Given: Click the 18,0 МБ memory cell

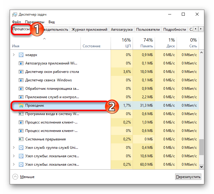Looking at the screenshot, I should pos(144,72).
